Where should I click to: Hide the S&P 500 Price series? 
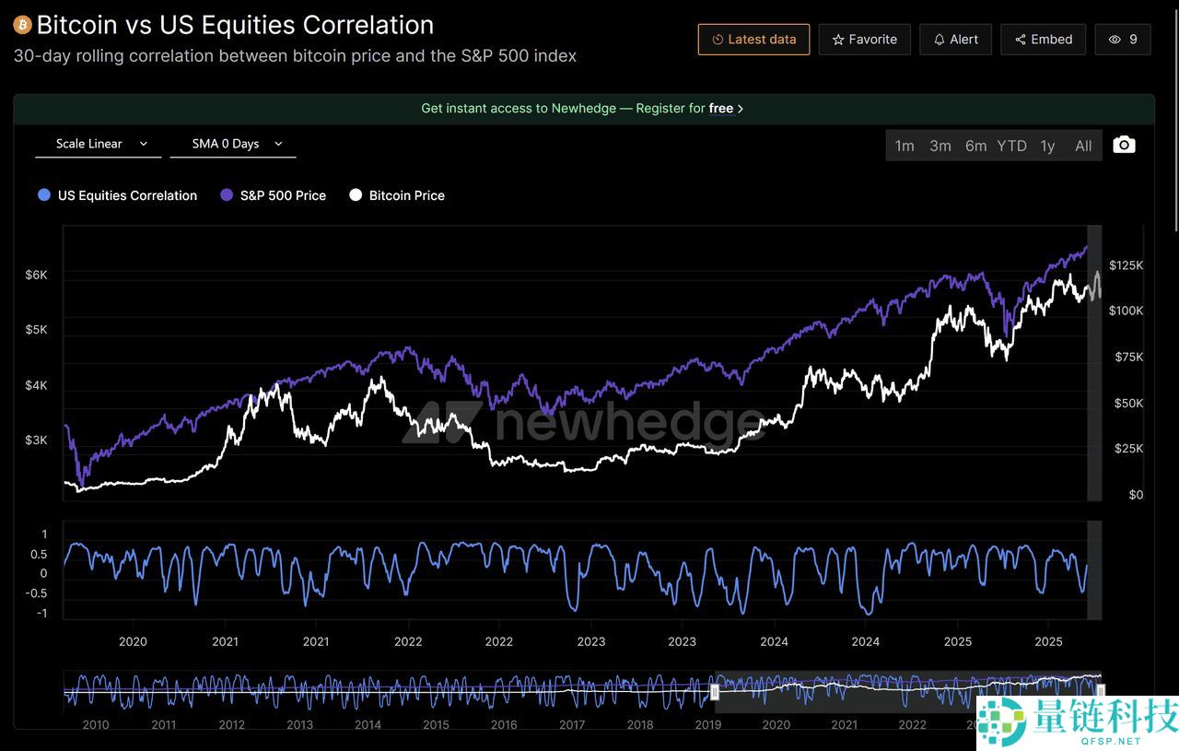(273, 195)
